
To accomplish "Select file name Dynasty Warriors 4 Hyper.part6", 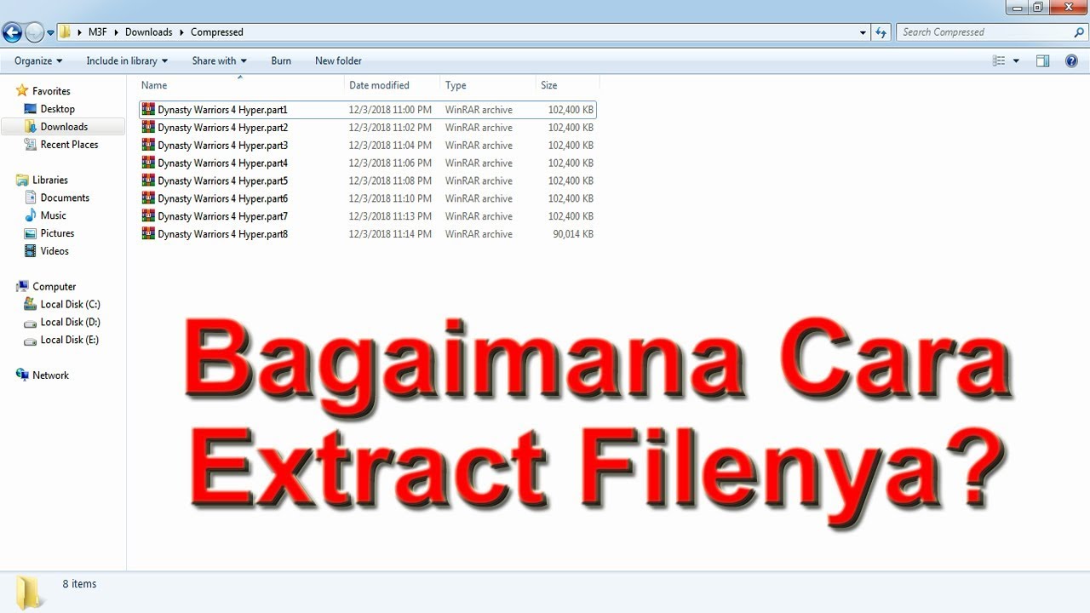I will point(223,199).
